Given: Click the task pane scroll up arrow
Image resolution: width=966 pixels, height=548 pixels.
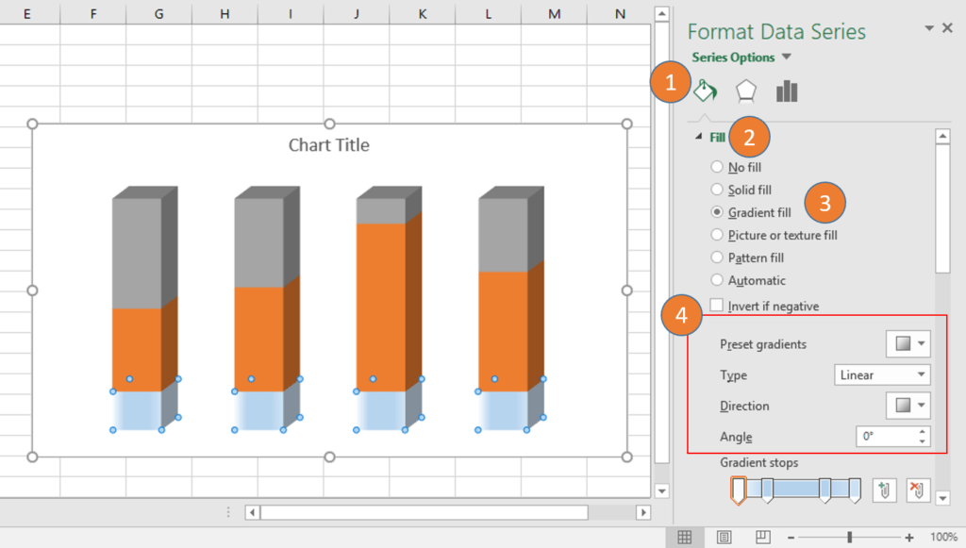Looking at the screenshot, I should point(942,136).
